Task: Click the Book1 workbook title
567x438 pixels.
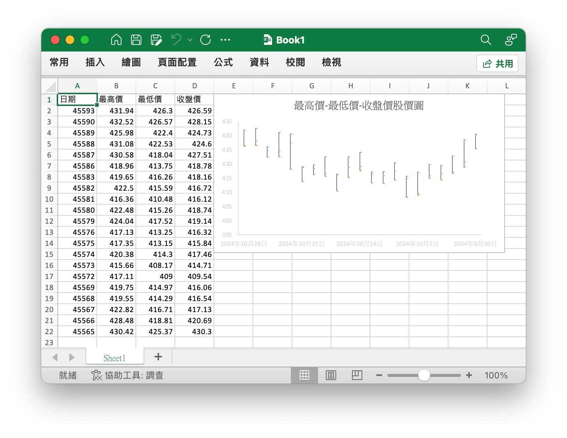Action: click(x=290, y=40)
